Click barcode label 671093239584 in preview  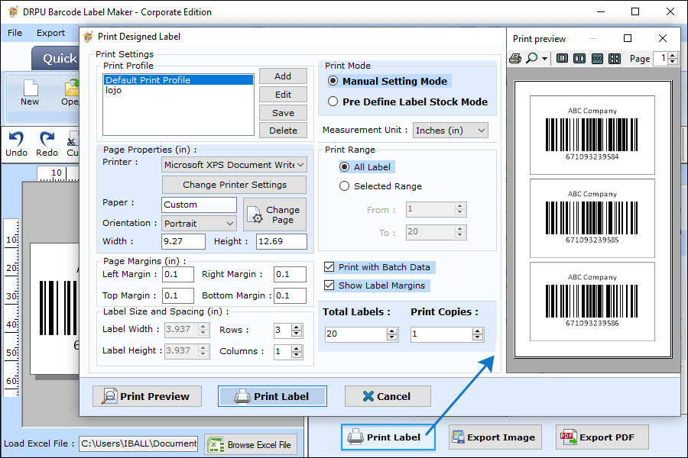[592, 135]
